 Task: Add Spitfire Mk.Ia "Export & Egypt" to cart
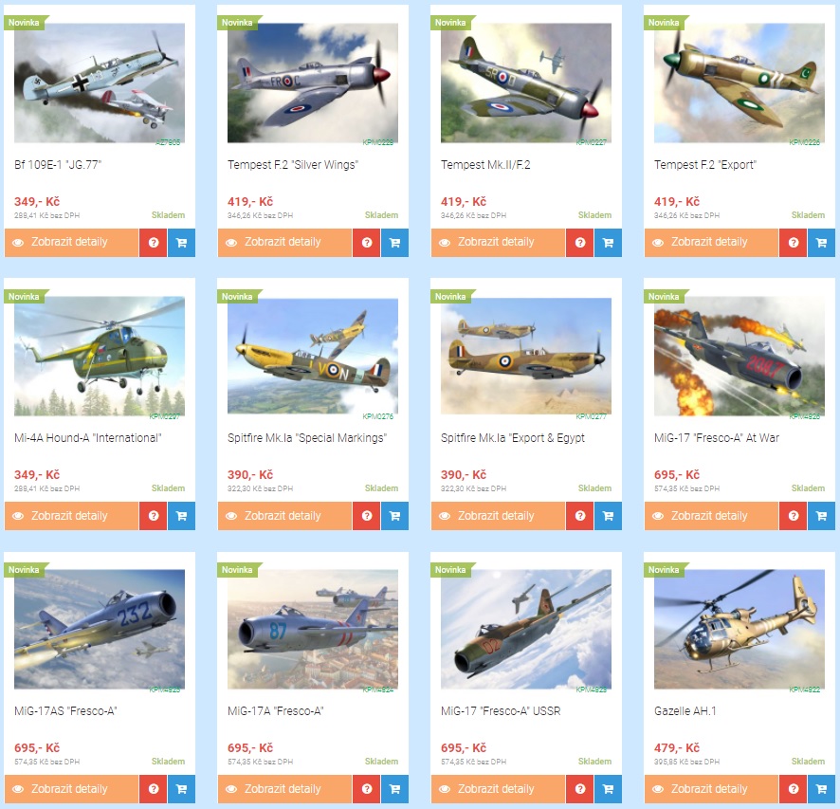[x=608, y=516]
